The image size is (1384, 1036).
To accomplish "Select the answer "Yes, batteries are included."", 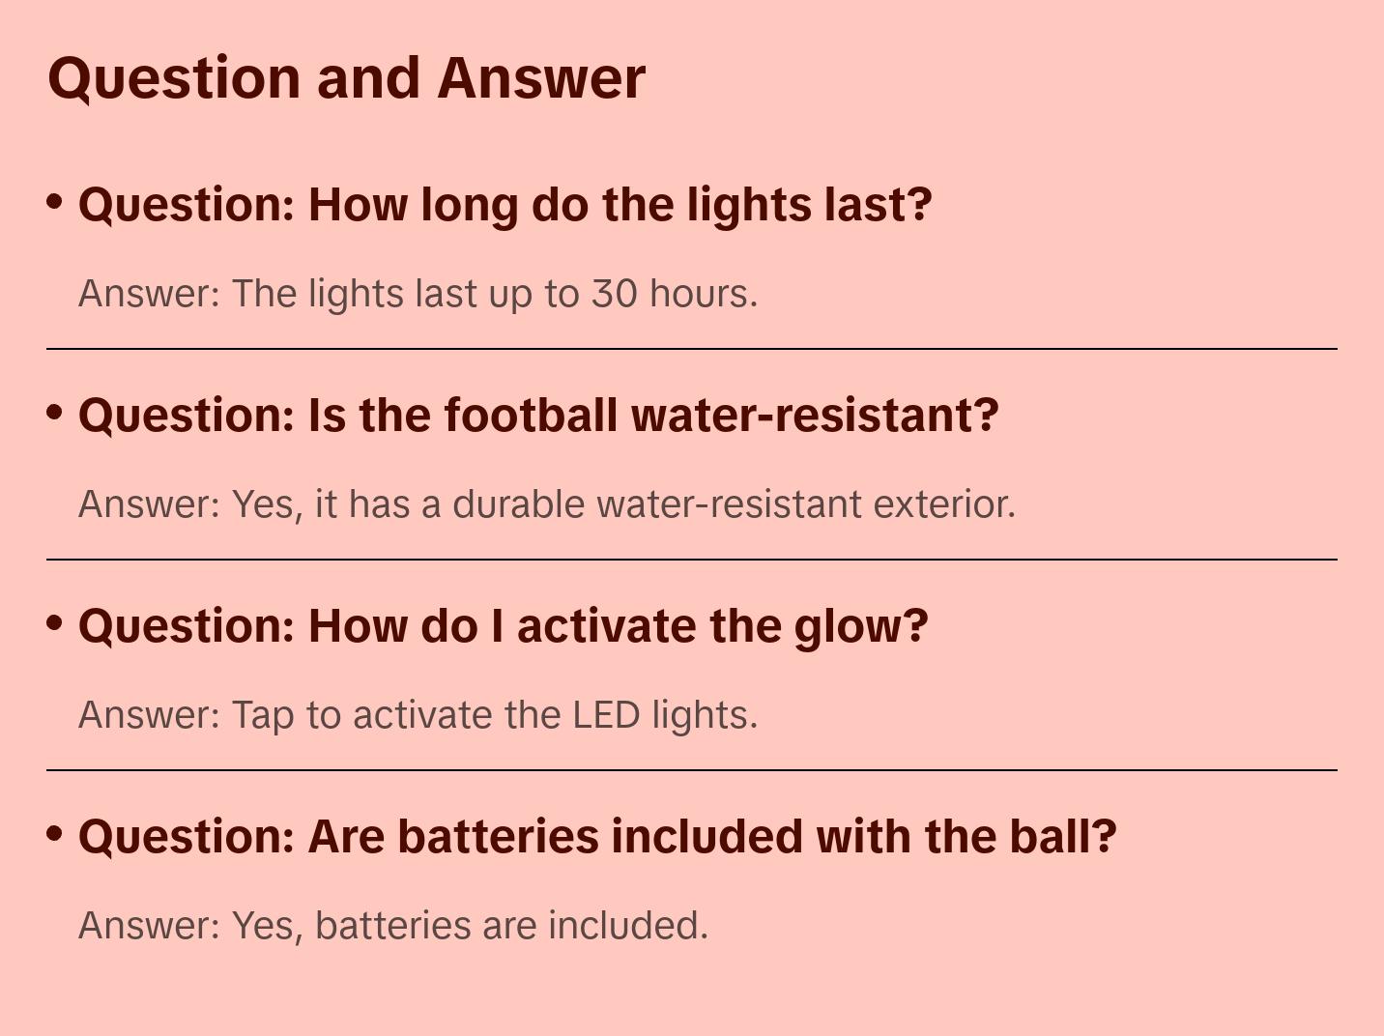I will [x=393, y=926].
